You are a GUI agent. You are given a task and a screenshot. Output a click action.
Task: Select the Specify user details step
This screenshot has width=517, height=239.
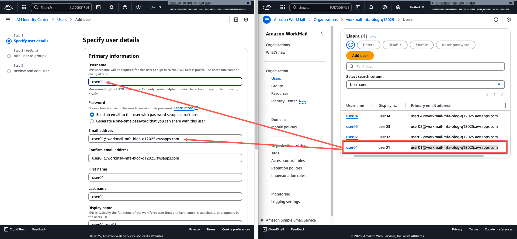click(x=31, y=41)
